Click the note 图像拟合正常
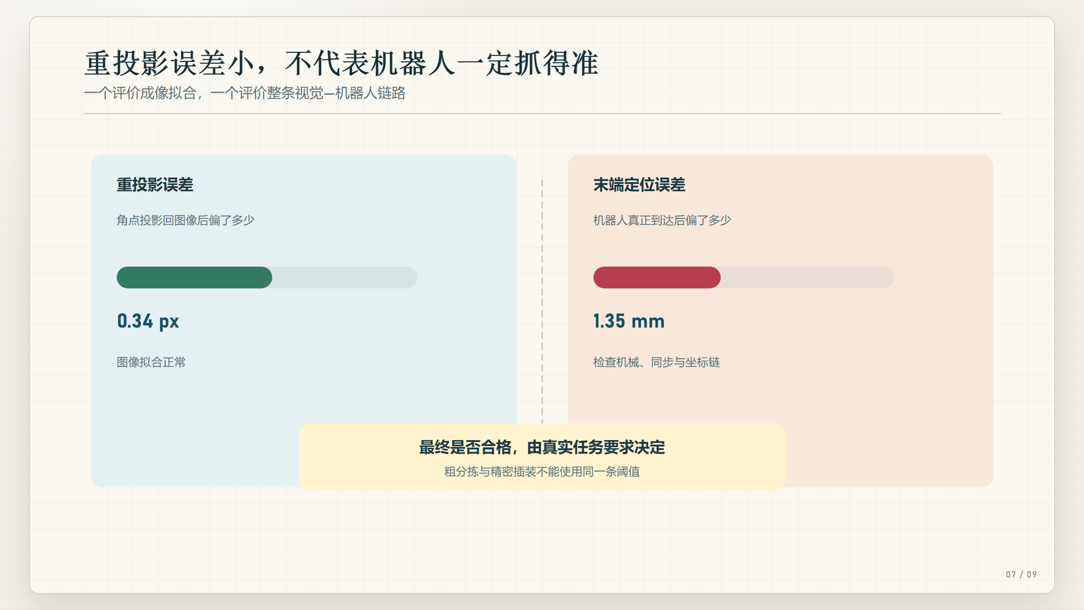Screen dimensions: 1084x610 tap(151, 362)
